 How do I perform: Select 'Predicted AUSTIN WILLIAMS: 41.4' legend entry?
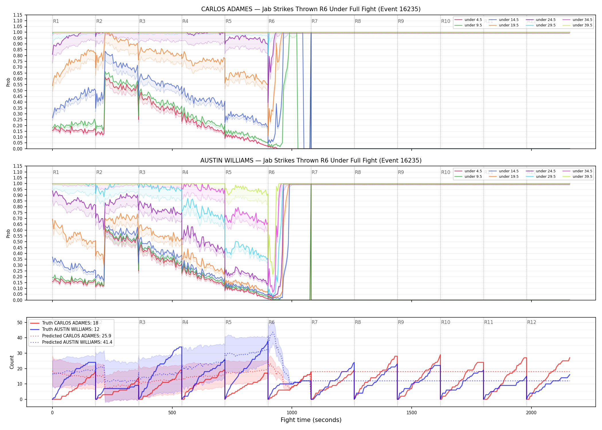point(71,342)
